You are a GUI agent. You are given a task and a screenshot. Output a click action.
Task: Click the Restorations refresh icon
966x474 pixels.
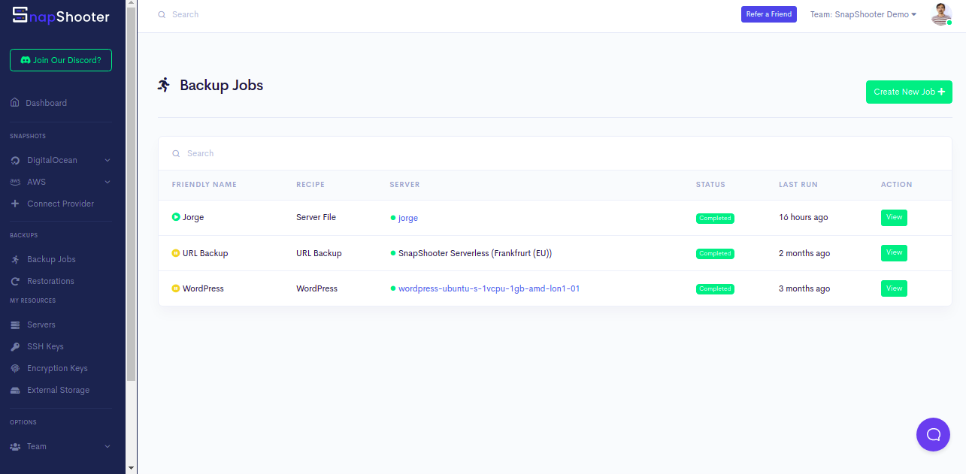click(15, 281)
